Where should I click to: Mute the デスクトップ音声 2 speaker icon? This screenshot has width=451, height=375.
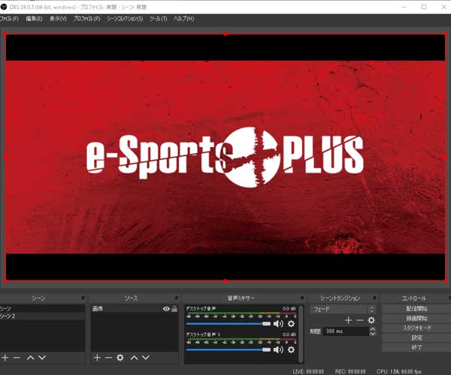pyautogui.click(x=278, y=349)
